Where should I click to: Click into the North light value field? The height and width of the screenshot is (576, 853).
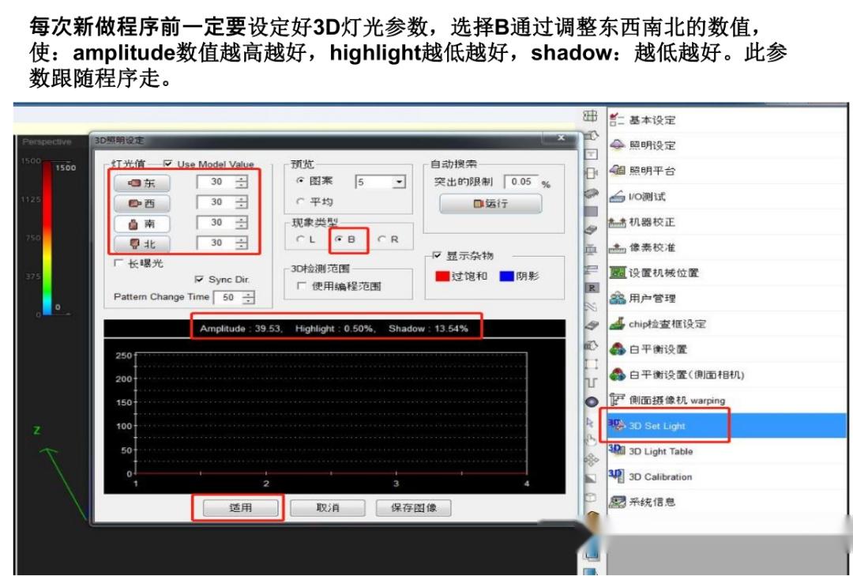(x=216, y=243)
